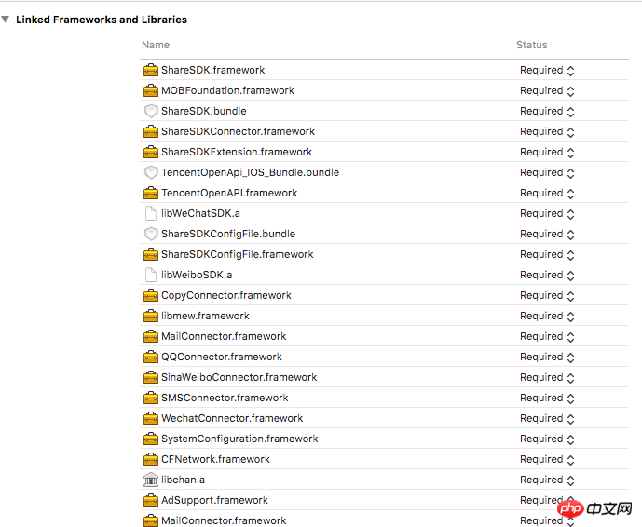
Task: Select the Linked Frameworks and Libraries heading
Action: click(x=102, y=20)
